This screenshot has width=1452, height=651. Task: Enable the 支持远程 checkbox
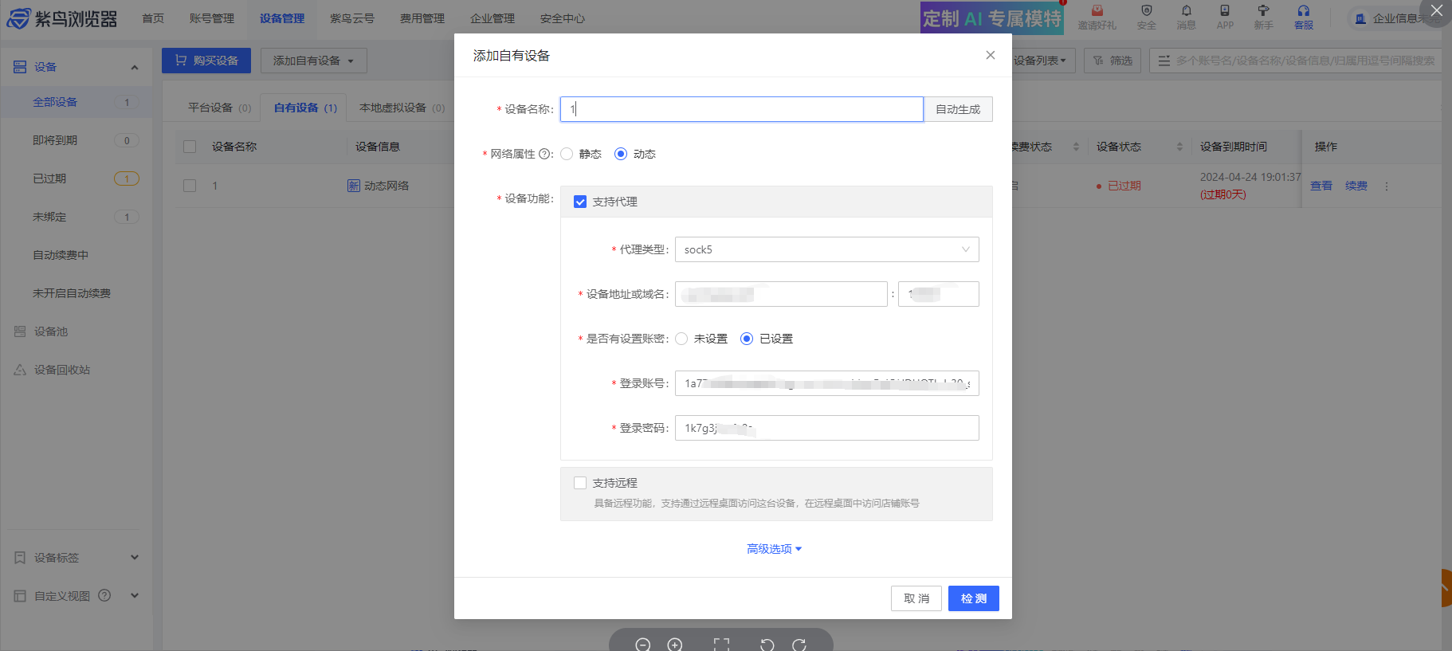(580, 483)
